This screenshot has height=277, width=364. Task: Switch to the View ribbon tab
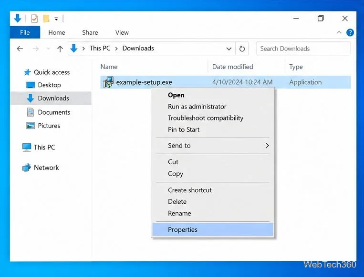point(122,32)
